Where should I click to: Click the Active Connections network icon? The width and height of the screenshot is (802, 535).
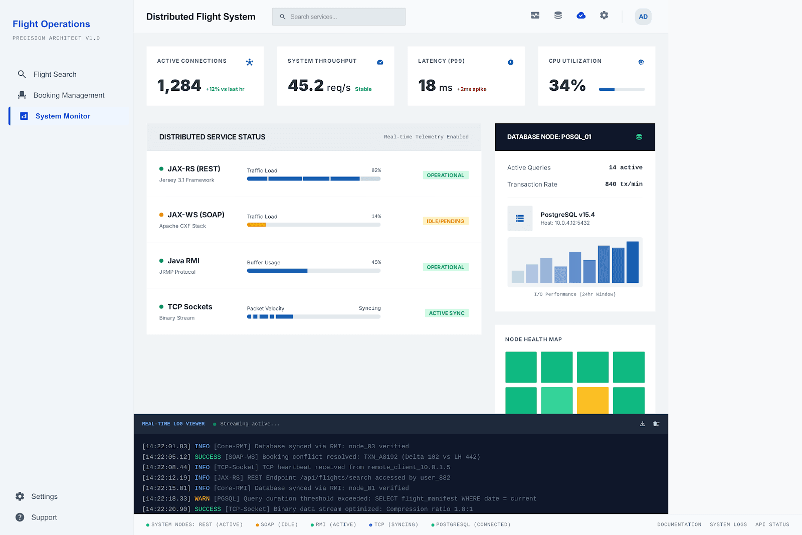tap(250, 62)
